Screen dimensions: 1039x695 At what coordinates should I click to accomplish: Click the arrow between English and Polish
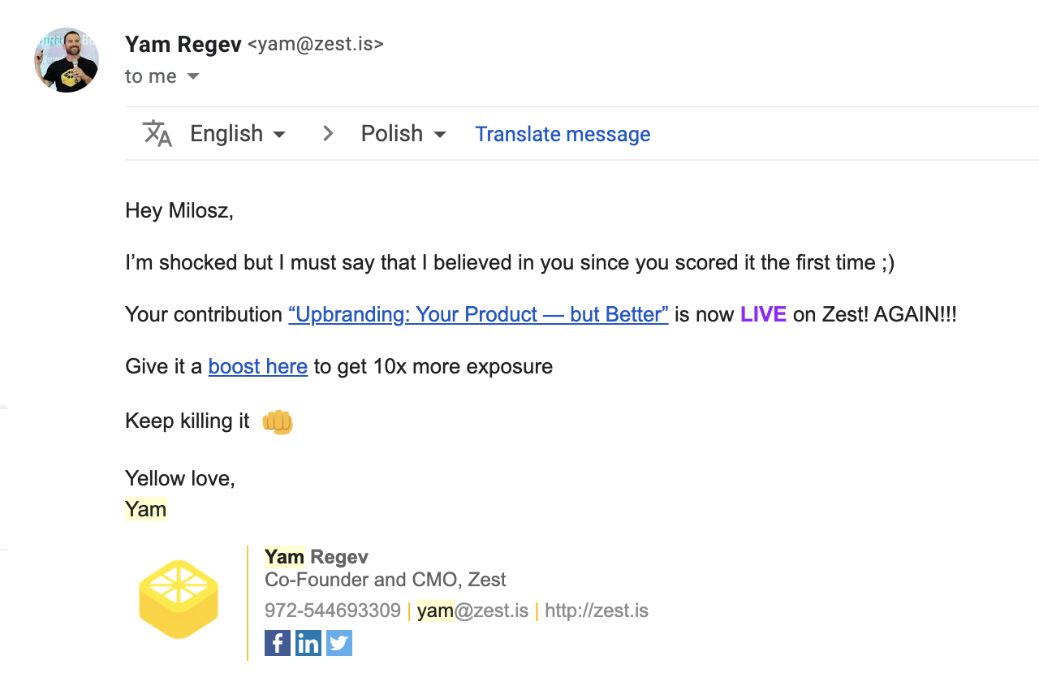(328, 133)
